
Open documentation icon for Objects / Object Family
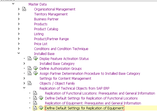click(30, 83)
